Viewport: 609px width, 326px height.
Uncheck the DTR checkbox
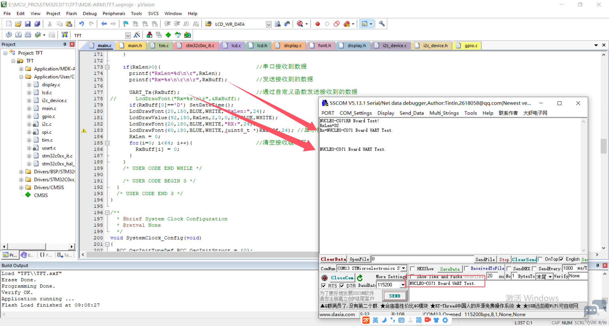tap(342, 286)
